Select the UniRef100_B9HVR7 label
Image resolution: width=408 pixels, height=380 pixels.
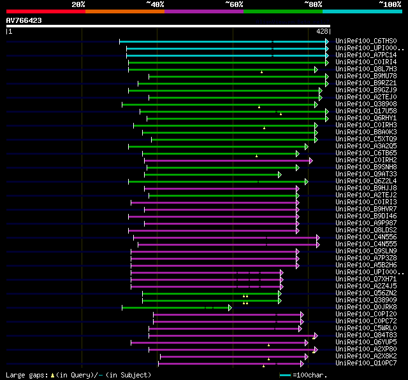point(366,209)
